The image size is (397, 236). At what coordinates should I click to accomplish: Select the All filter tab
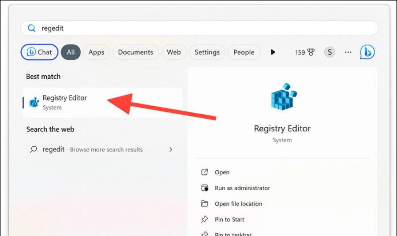click(x=71, y=52)
